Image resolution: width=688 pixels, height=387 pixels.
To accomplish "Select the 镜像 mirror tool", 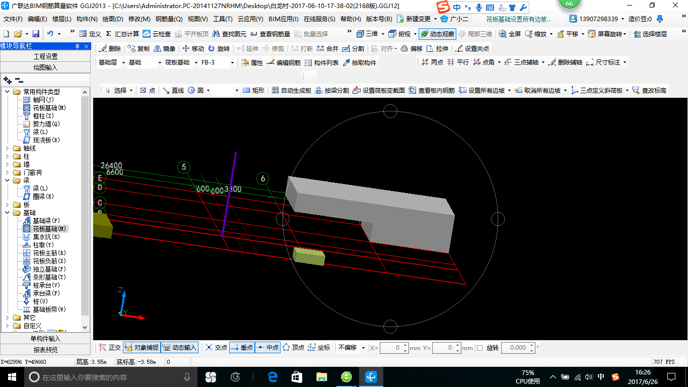I will pyautogui.click(x=164, y=48).
